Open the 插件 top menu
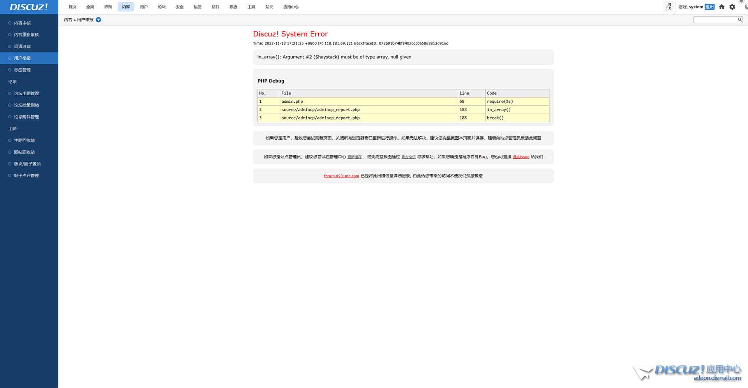This screenshot has width=748, height=388. (215, 7)
